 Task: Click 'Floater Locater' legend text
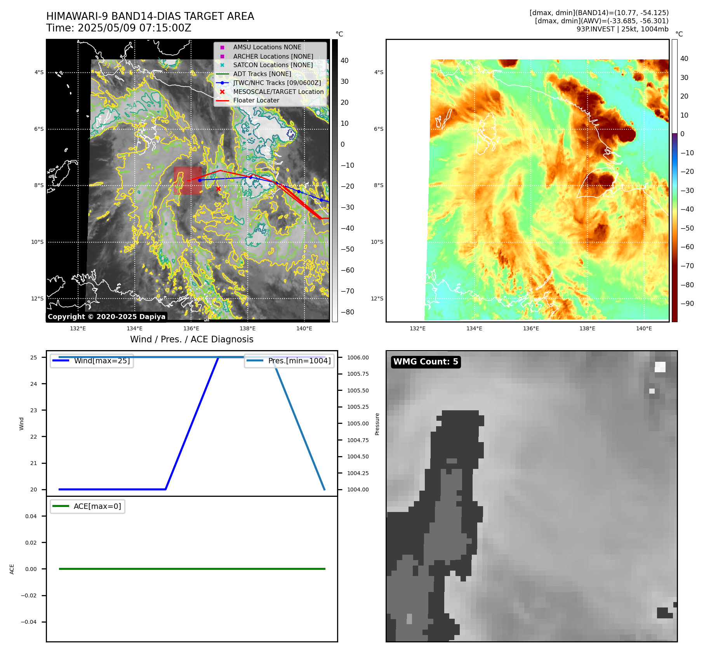(x=256, y=101)
